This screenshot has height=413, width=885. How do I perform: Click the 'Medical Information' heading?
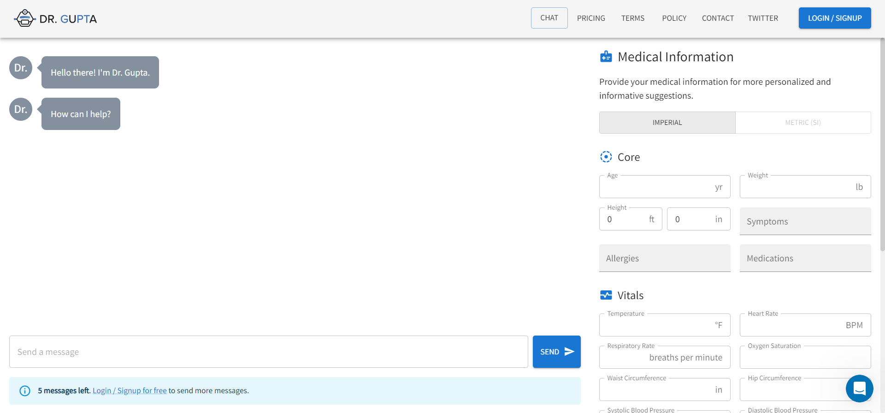675,57
